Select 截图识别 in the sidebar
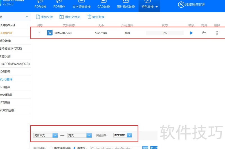 [x=15, y=56]
